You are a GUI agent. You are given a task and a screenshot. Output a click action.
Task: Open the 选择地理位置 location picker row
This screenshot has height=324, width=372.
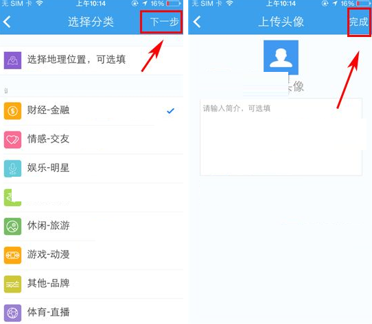91,60
